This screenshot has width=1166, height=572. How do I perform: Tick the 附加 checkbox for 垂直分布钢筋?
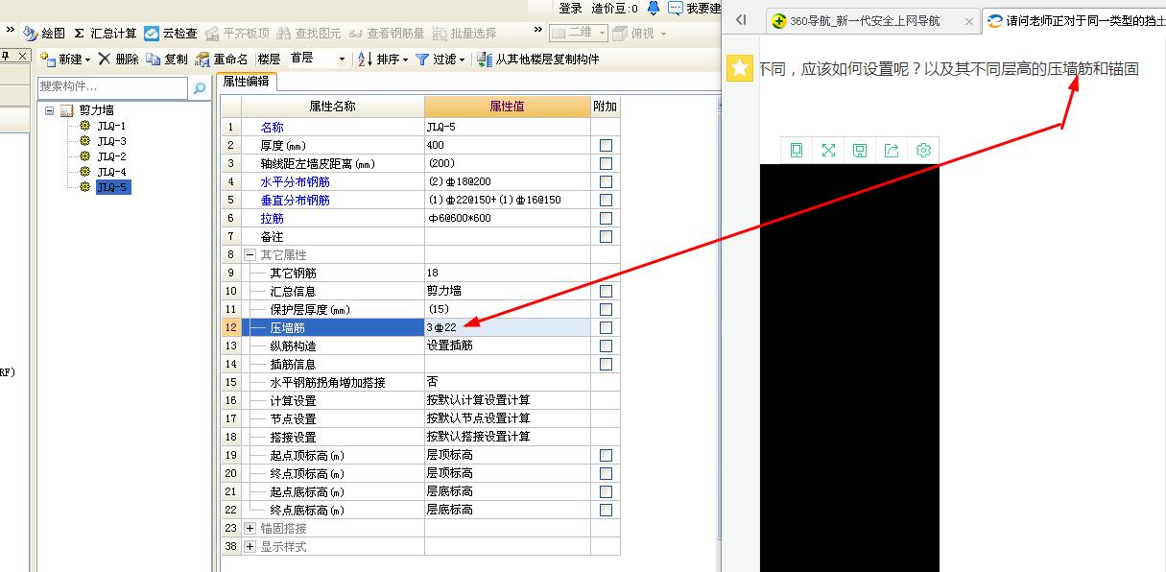(x=606, y=200)
